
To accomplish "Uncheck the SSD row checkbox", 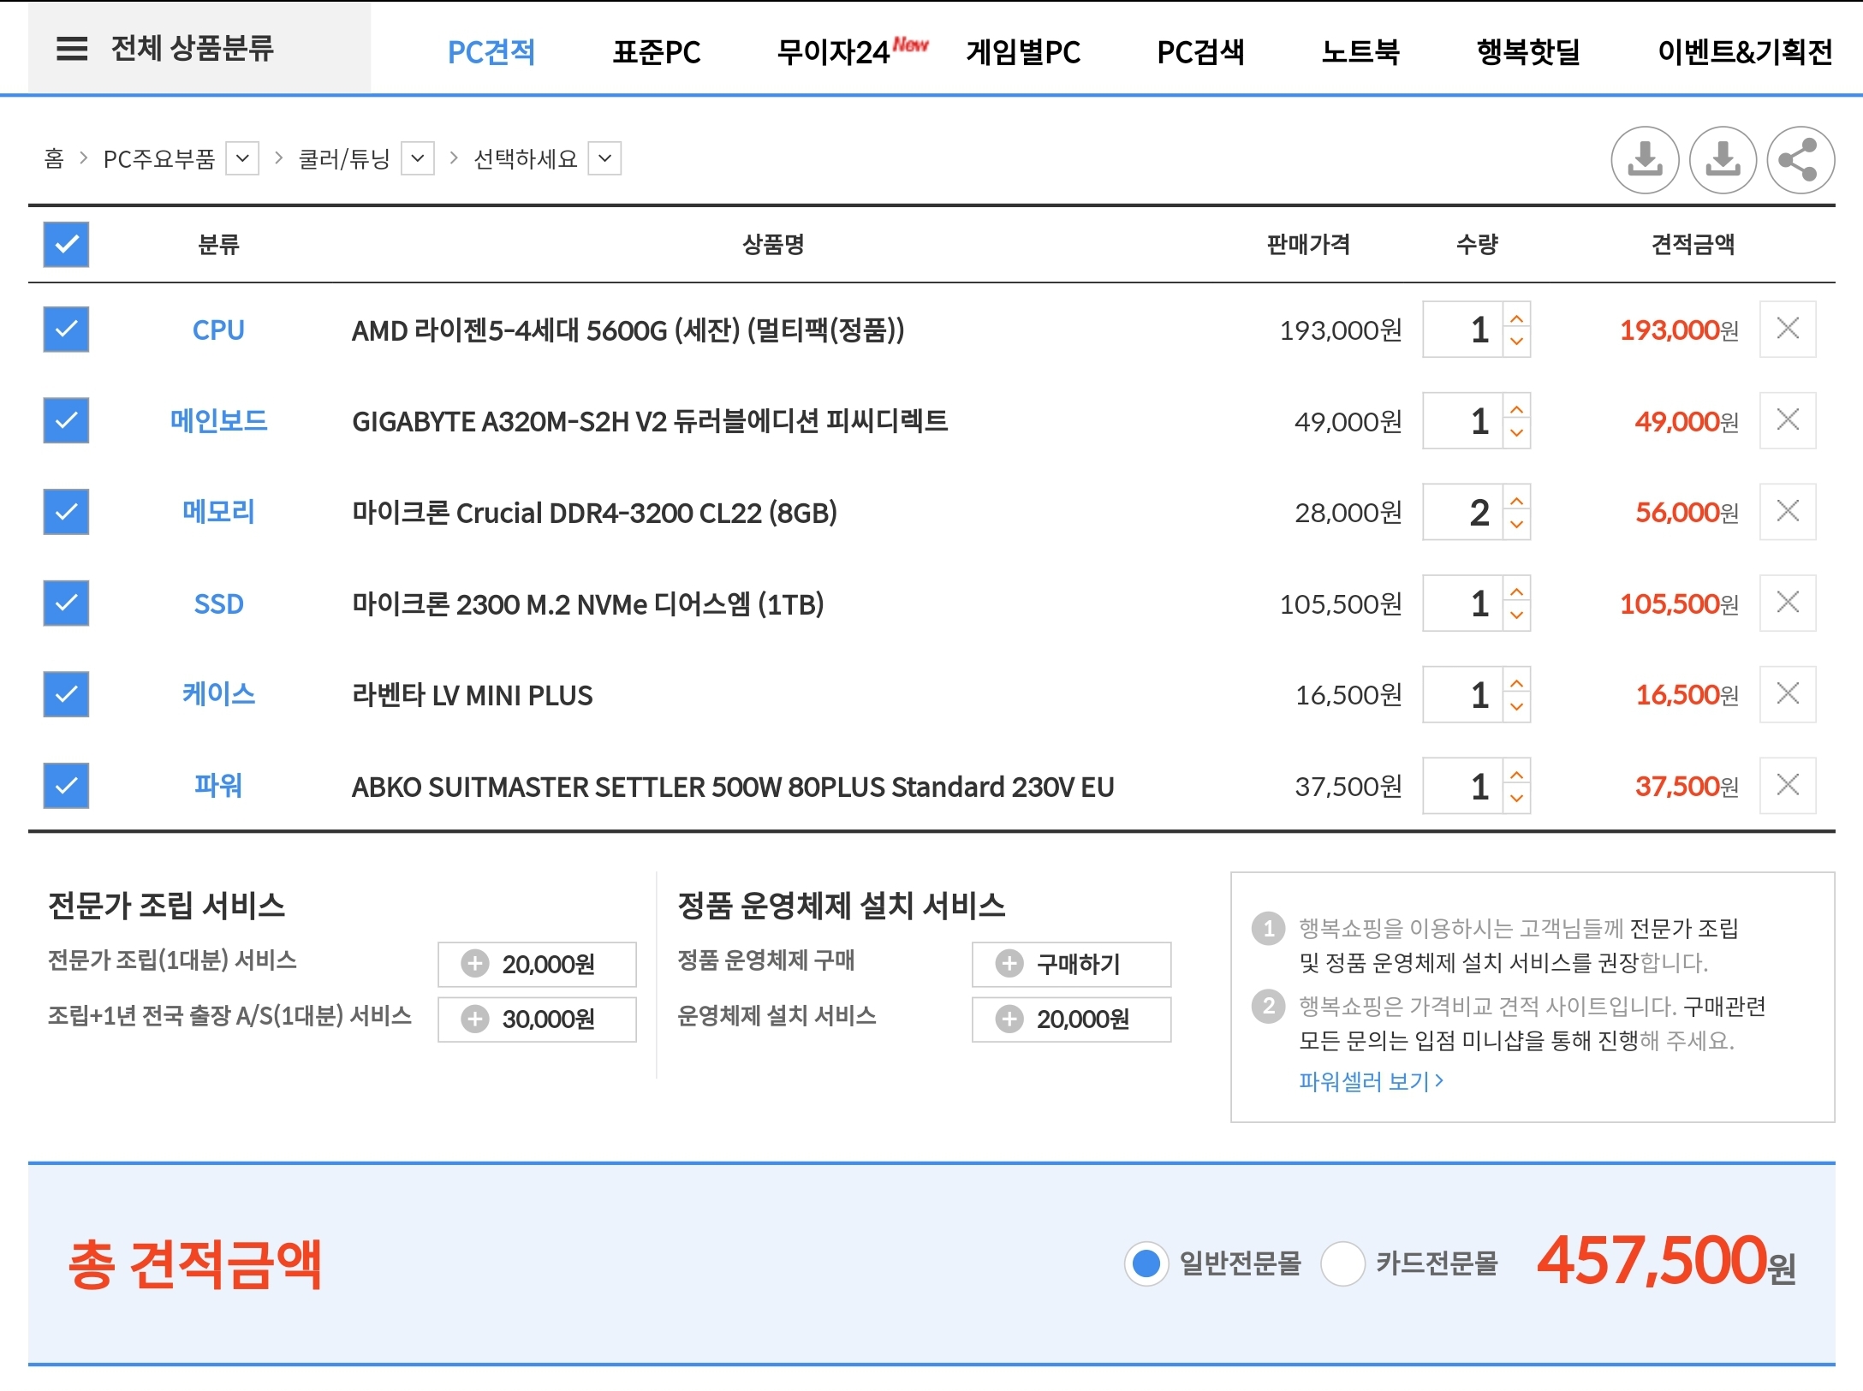I will tap(66, 603).
